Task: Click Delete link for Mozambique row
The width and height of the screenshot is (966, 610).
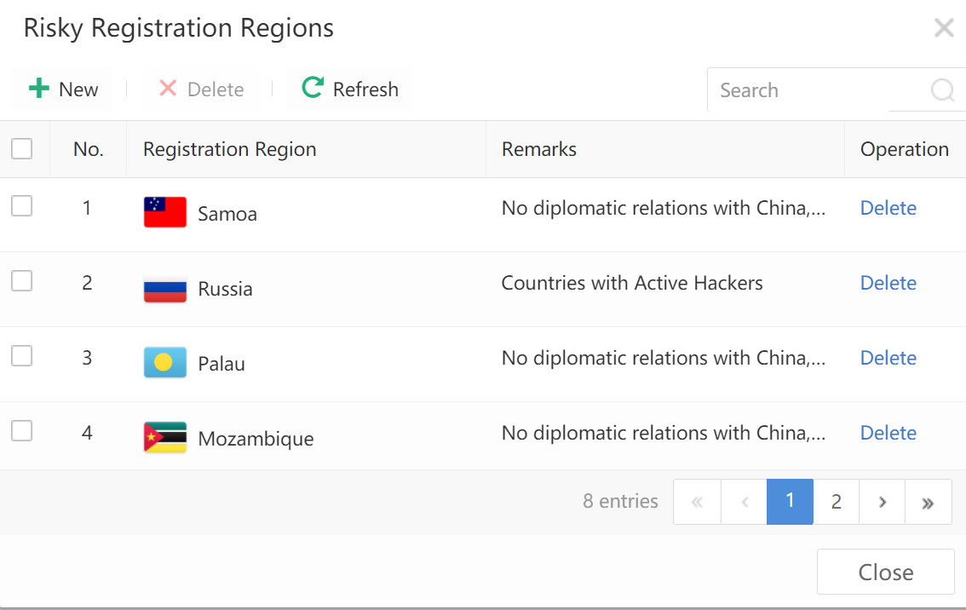Action: click(888, 433)
